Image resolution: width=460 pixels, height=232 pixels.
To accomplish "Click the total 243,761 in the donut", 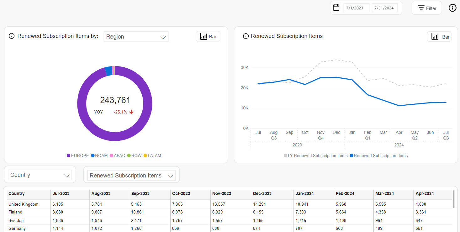I will click(x=115, y=100).
